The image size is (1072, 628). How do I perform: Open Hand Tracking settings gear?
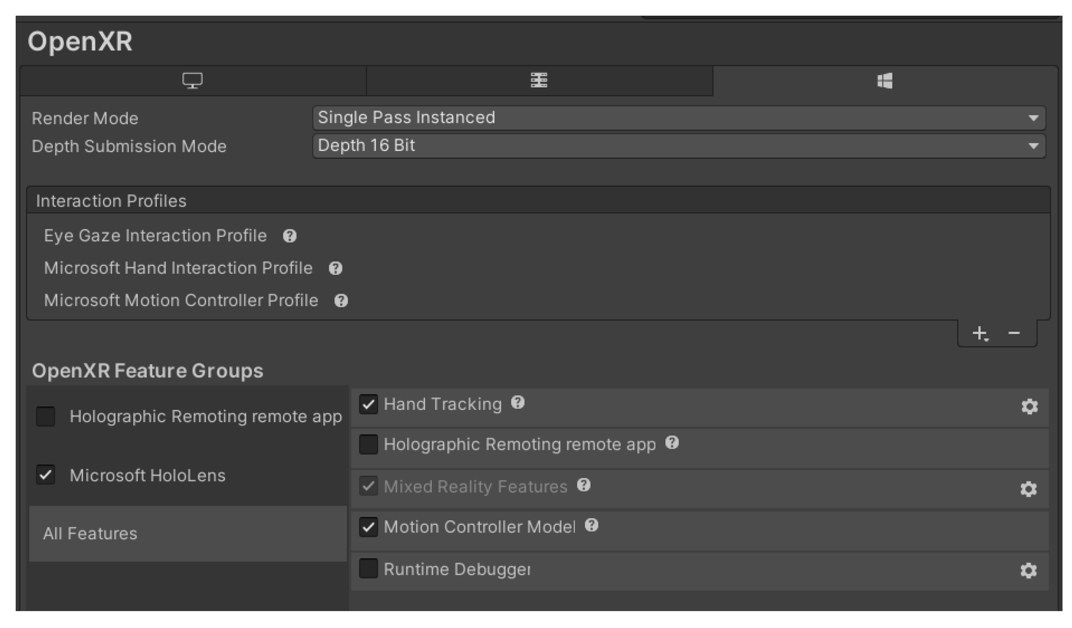coord(1029,407)
